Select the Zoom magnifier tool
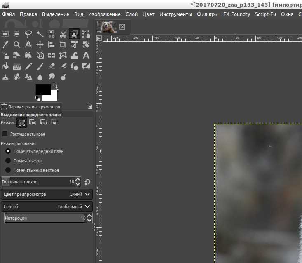Image resolution: width=302 pixels, height=263 pixels. coord(17,45)
